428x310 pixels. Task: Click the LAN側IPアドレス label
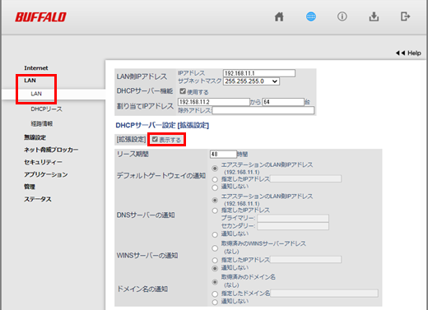[x=142, y=76]
